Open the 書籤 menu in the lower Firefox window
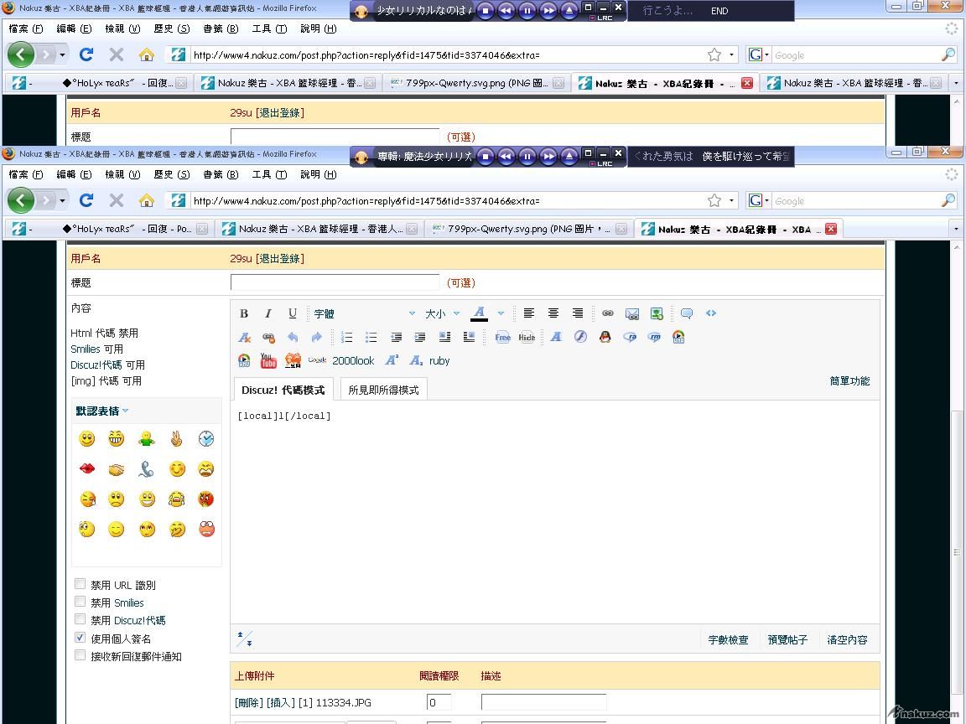This screenshot has height=724, width=966. tap(220, 174)
